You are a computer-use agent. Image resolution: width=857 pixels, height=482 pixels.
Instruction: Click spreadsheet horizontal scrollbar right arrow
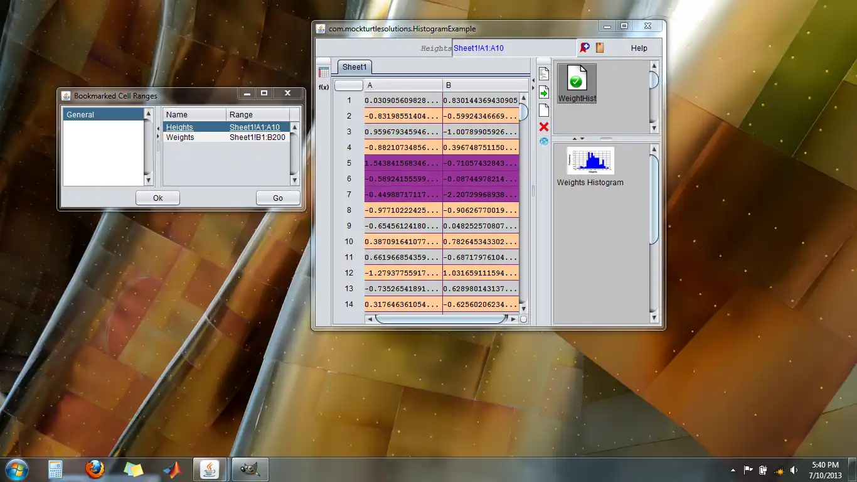[x=514, y=319]
